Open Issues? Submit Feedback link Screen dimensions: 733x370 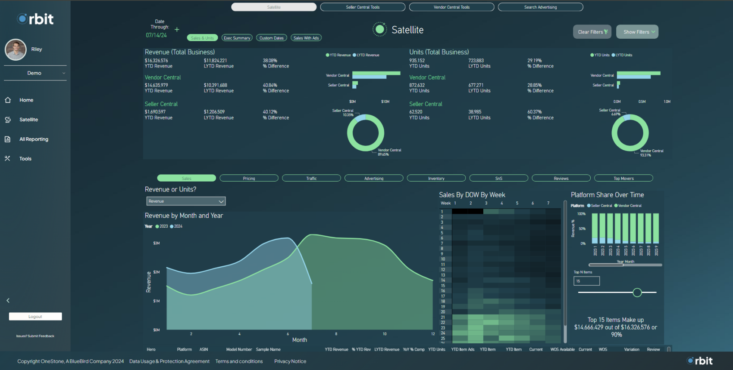[x=35, y=336]
